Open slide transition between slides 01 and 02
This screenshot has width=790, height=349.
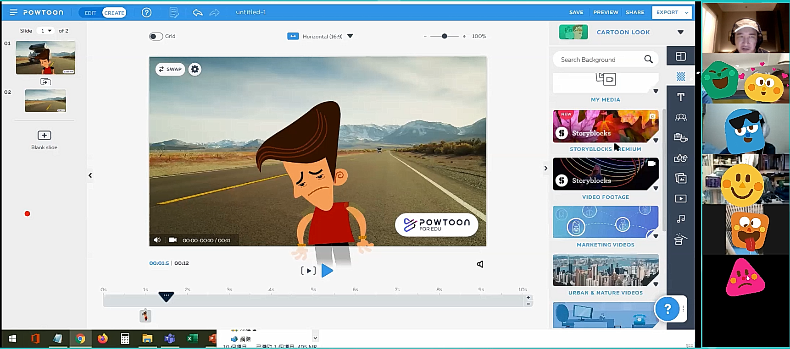pyautogui.click(x=45, y=82)
